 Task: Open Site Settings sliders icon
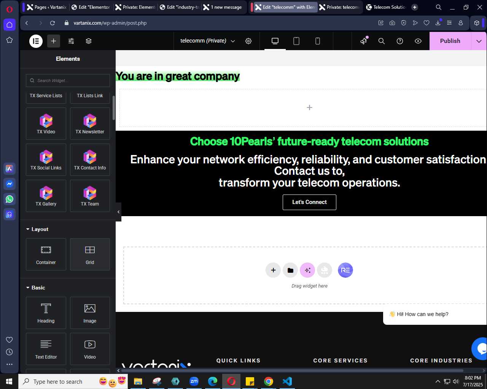coord(71,41)
